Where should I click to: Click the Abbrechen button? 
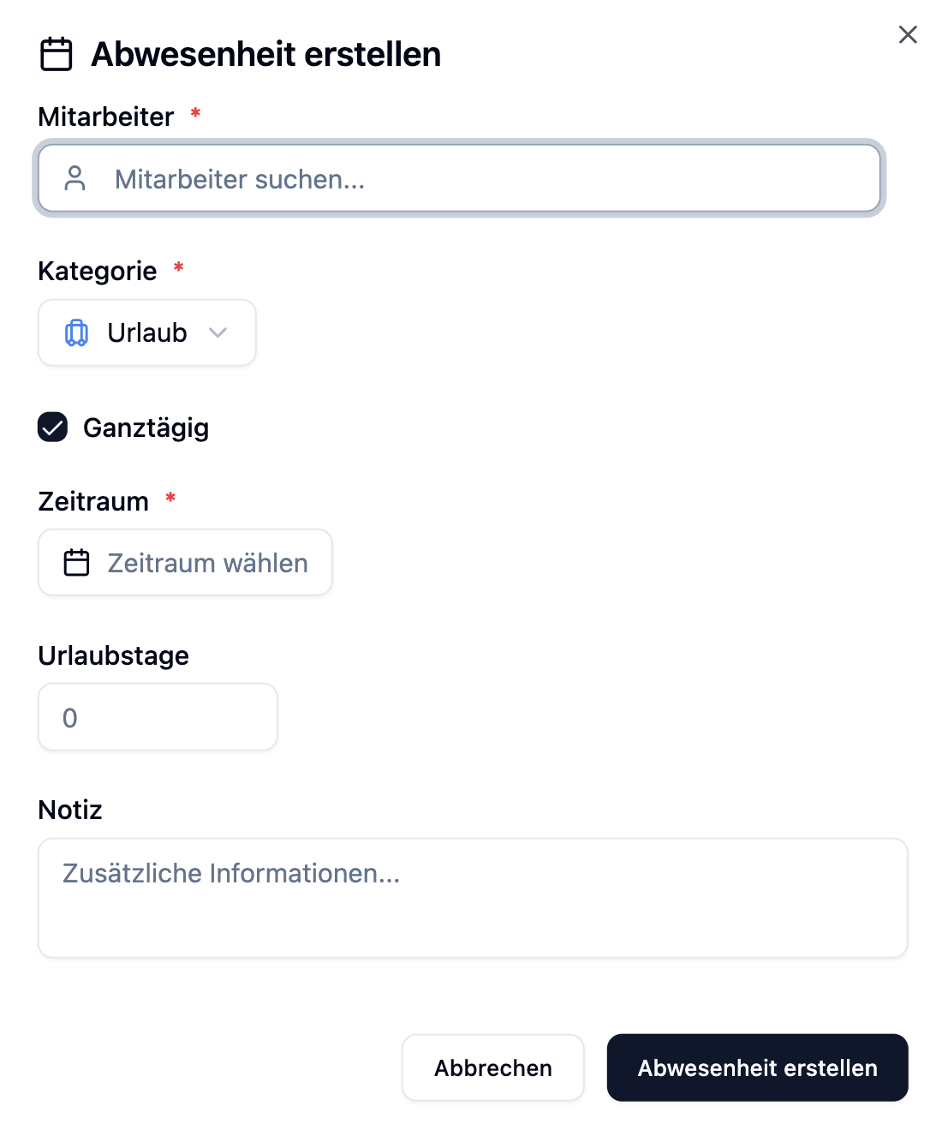coord(493,1067)
